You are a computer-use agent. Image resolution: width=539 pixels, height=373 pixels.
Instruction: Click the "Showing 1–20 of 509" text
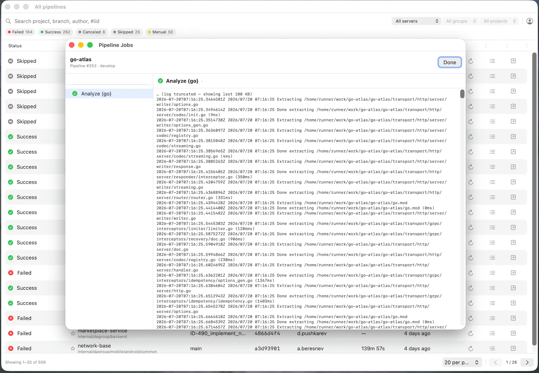click(x=25, y=362)
